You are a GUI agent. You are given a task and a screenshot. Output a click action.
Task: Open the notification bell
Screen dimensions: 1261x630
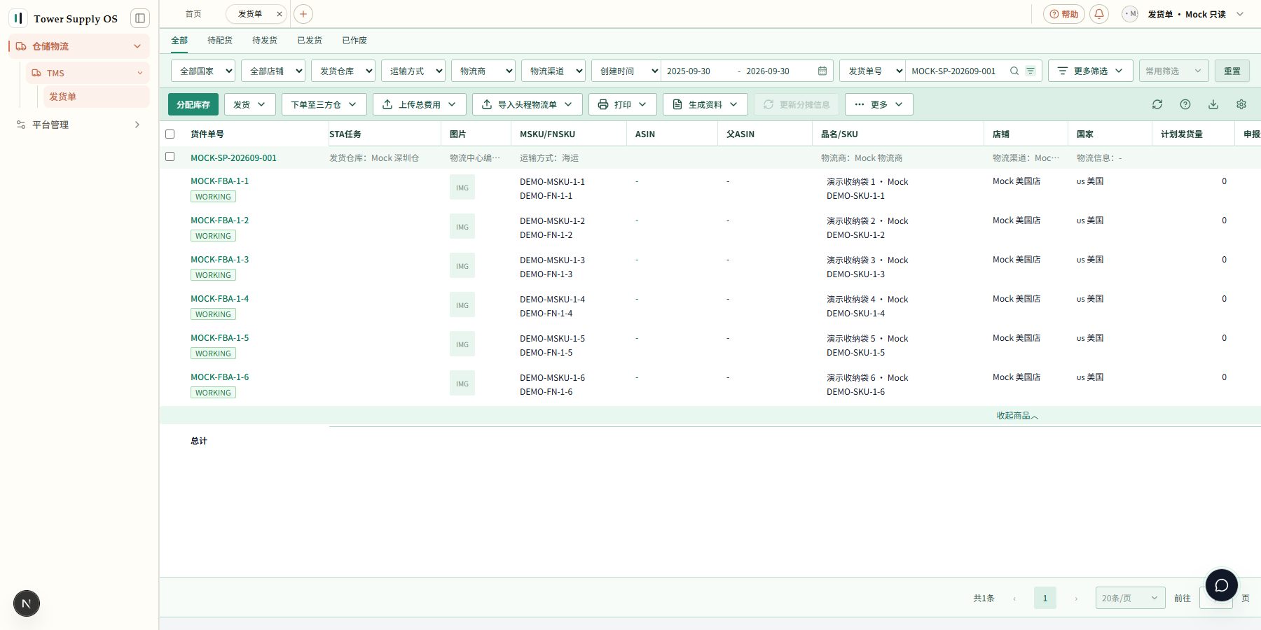pyautogui.click(x=1099, y=14)
